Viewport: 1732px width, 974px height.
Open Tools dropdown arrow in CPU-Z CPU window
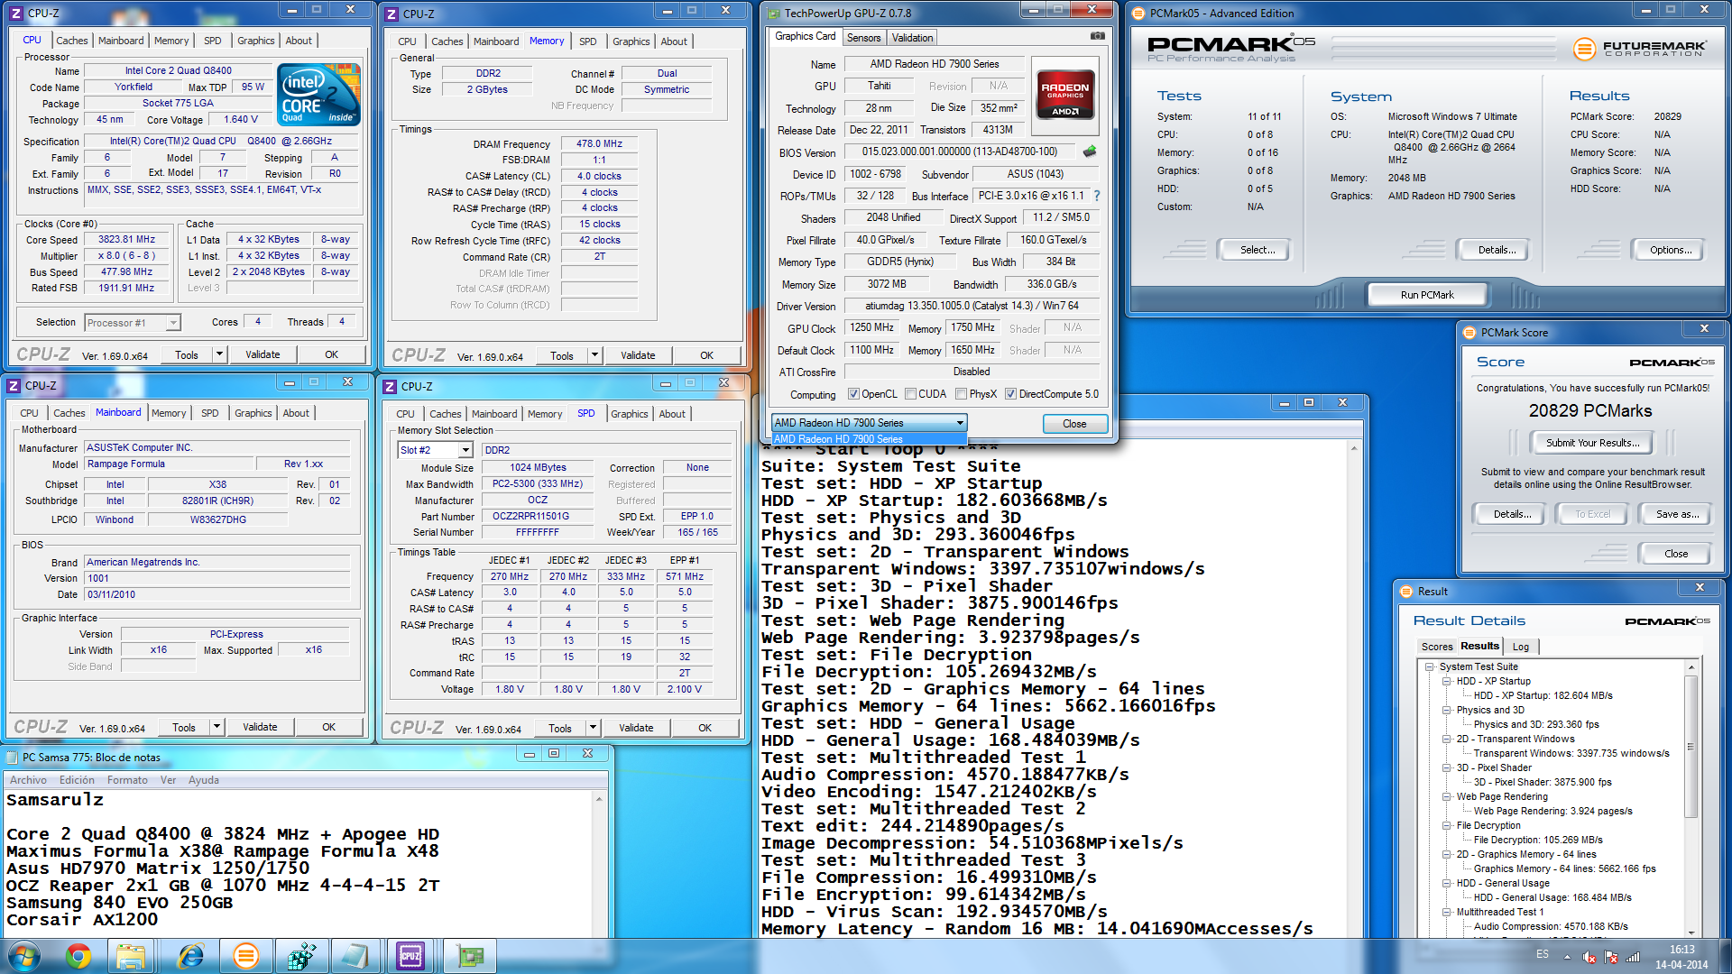(218, 354)
